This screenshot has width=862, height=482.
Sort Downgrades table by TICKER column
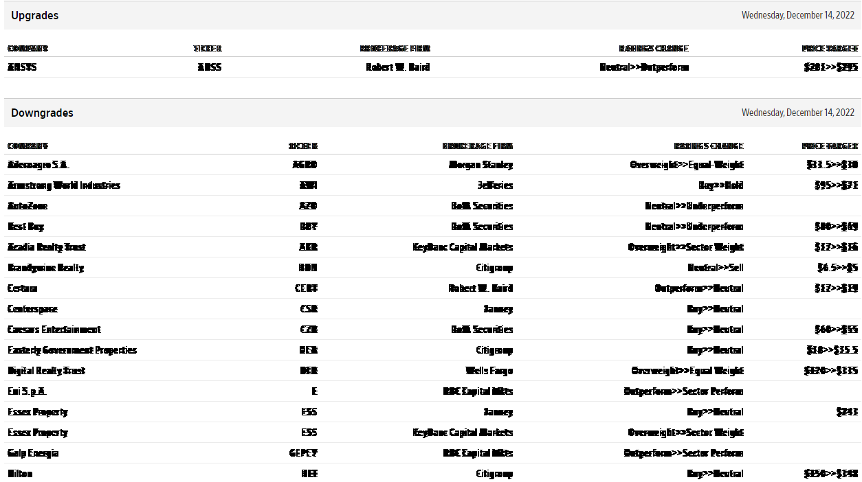click(x=303, y=146)
